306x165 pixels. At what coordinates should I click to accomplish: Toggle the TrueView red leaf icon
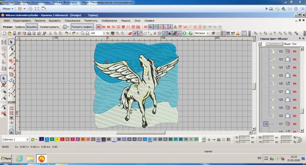130,33
